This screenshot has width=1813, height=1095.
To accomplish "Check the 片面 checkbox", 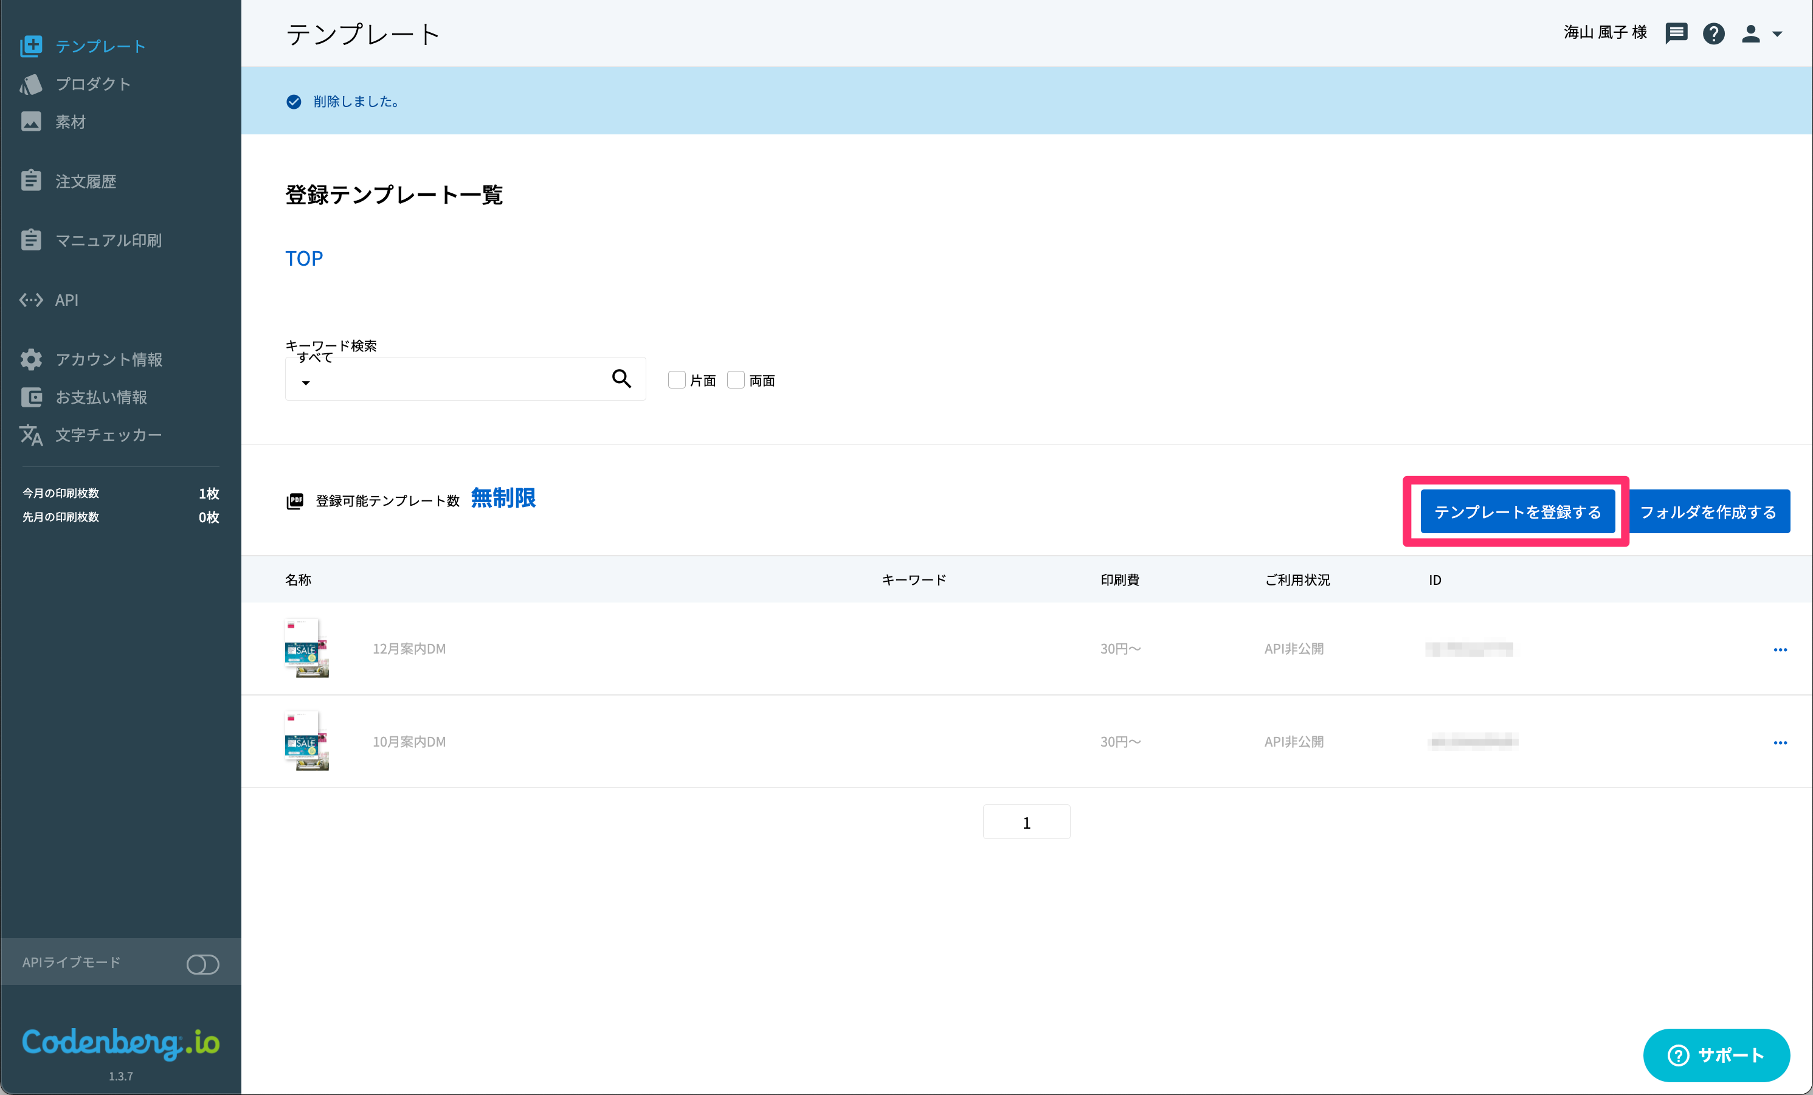I will 676,380.
